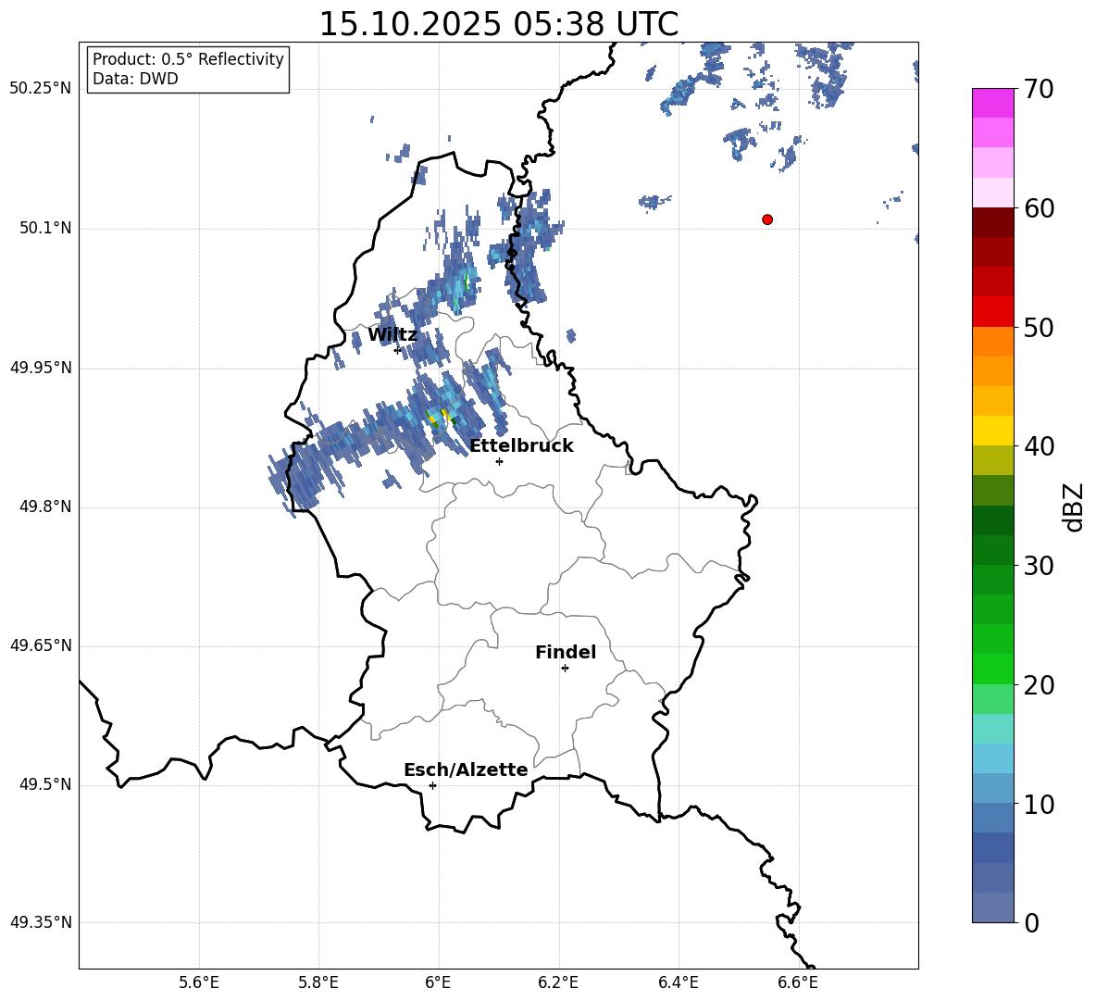Click the orange colorbar segment below 50

pos(993,342)
